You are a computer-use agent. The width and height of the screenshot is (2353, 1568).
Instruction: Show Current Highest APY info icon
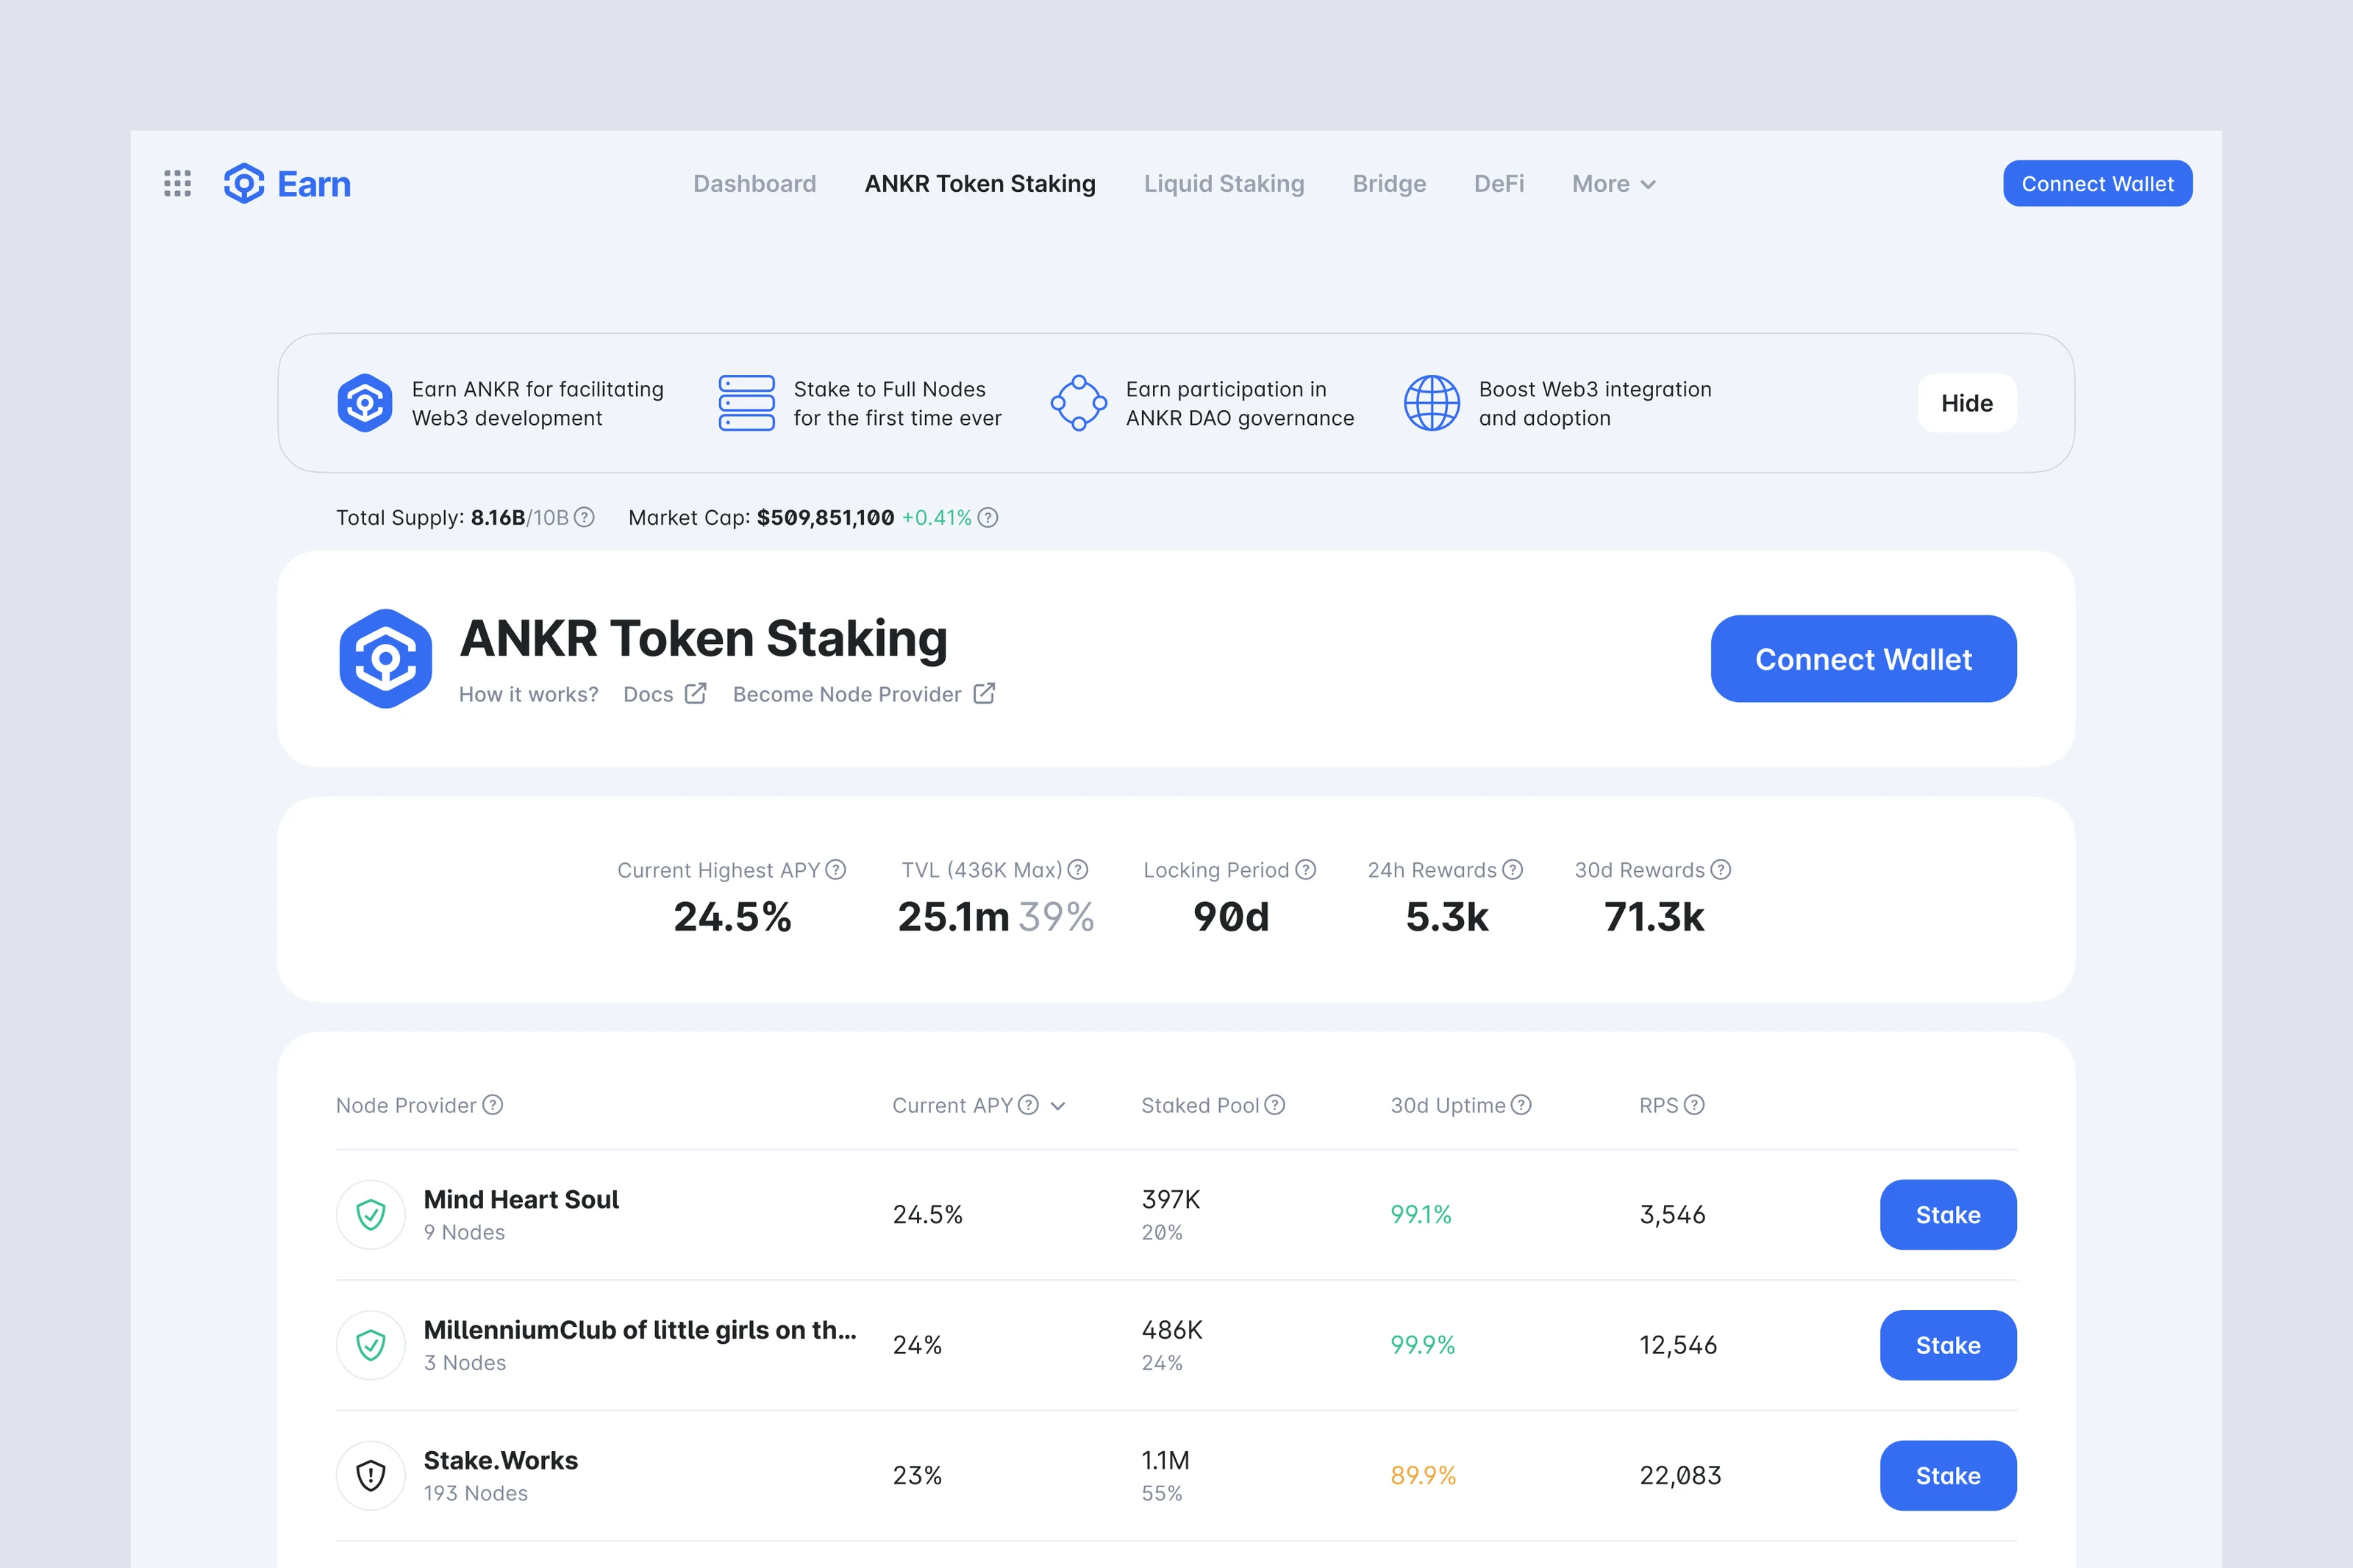click(x=836, y=869)
